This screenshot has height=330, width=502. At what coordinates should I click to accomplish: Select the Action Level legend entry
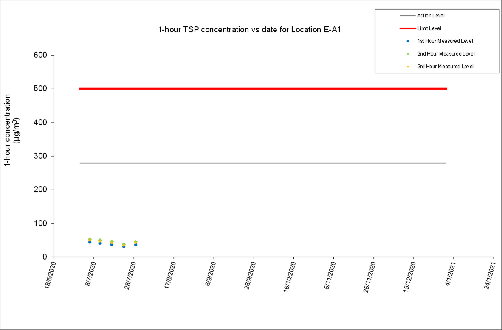tap(431, 16)
